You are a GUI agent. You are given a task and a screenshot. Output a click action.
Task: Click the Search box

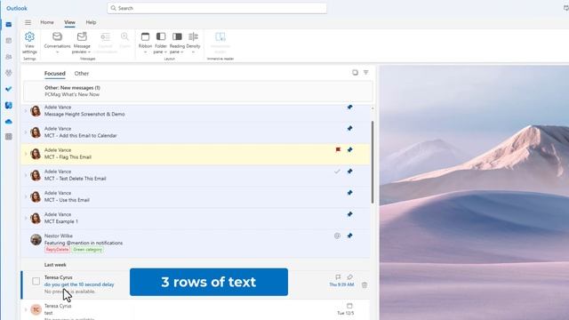[x=217, y=8]
